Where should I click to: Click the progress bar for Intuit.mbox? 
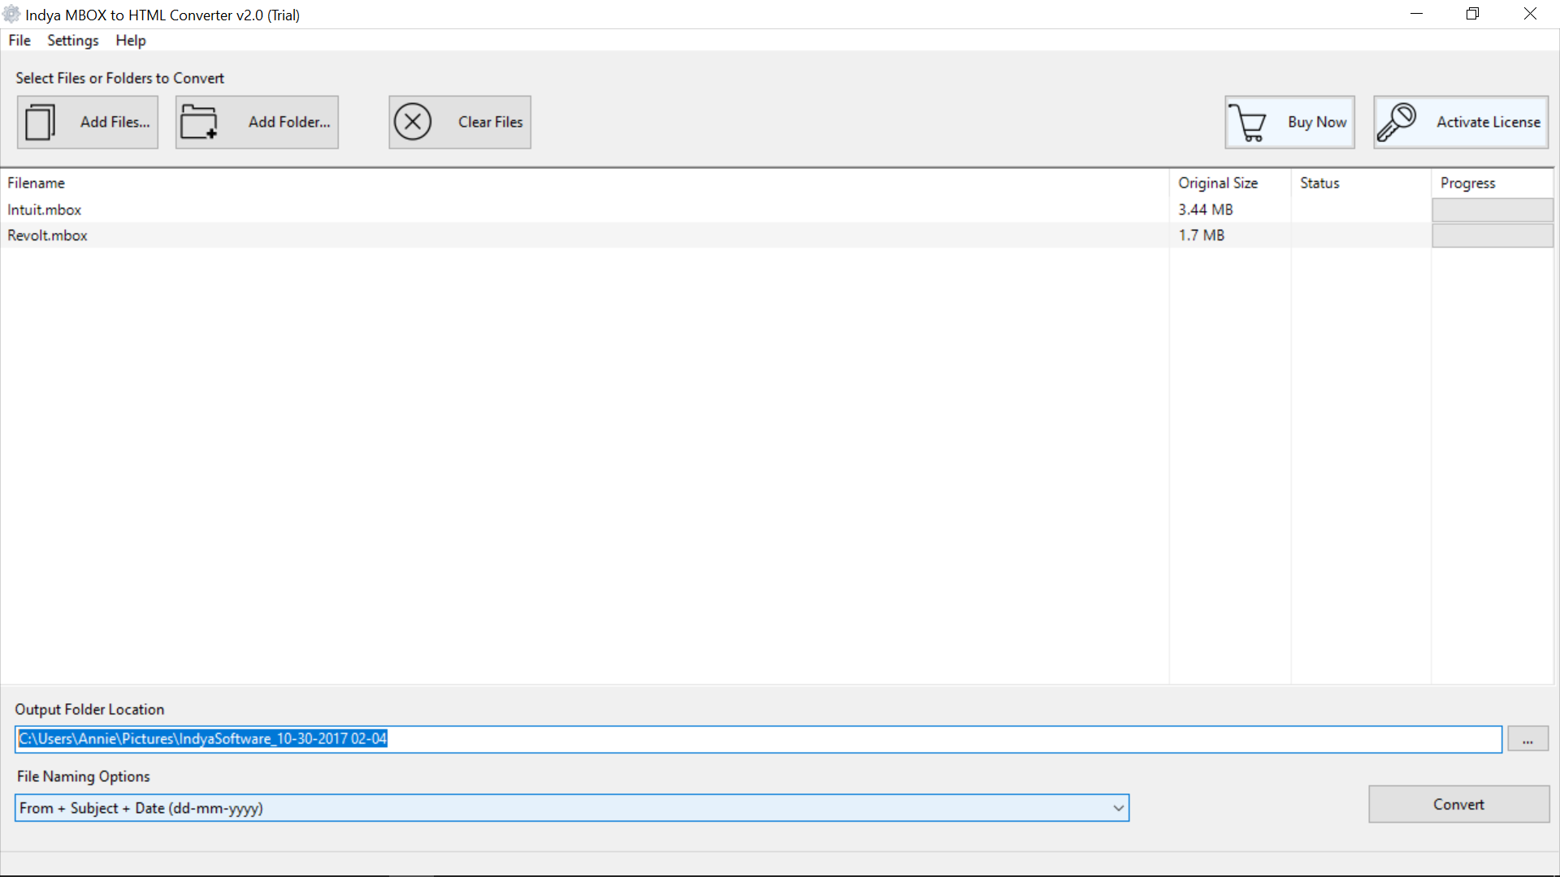[x=1493, y=210]
